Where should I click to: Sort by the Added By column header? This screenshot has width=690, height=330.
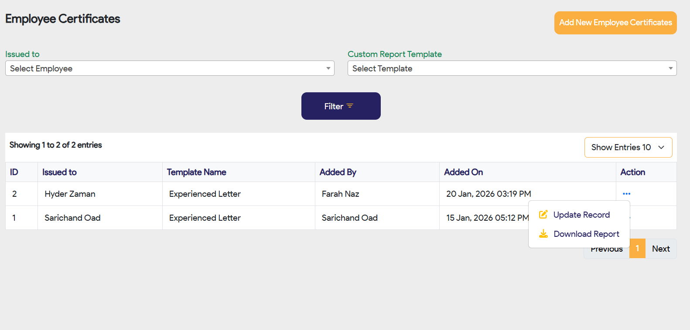(x=338, y=172)
